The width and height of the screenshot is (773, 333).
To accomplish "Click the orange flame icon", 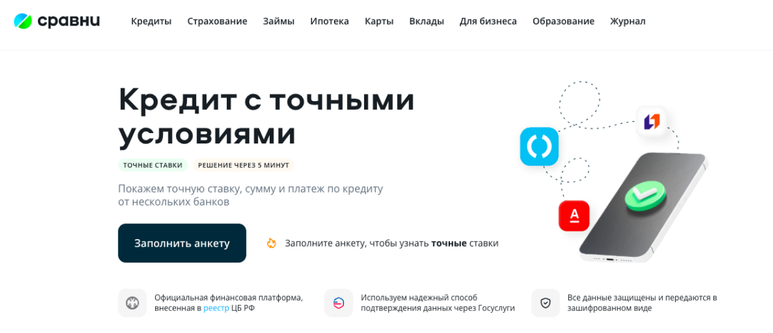I will pyautogui.click(x=272, y=243).
